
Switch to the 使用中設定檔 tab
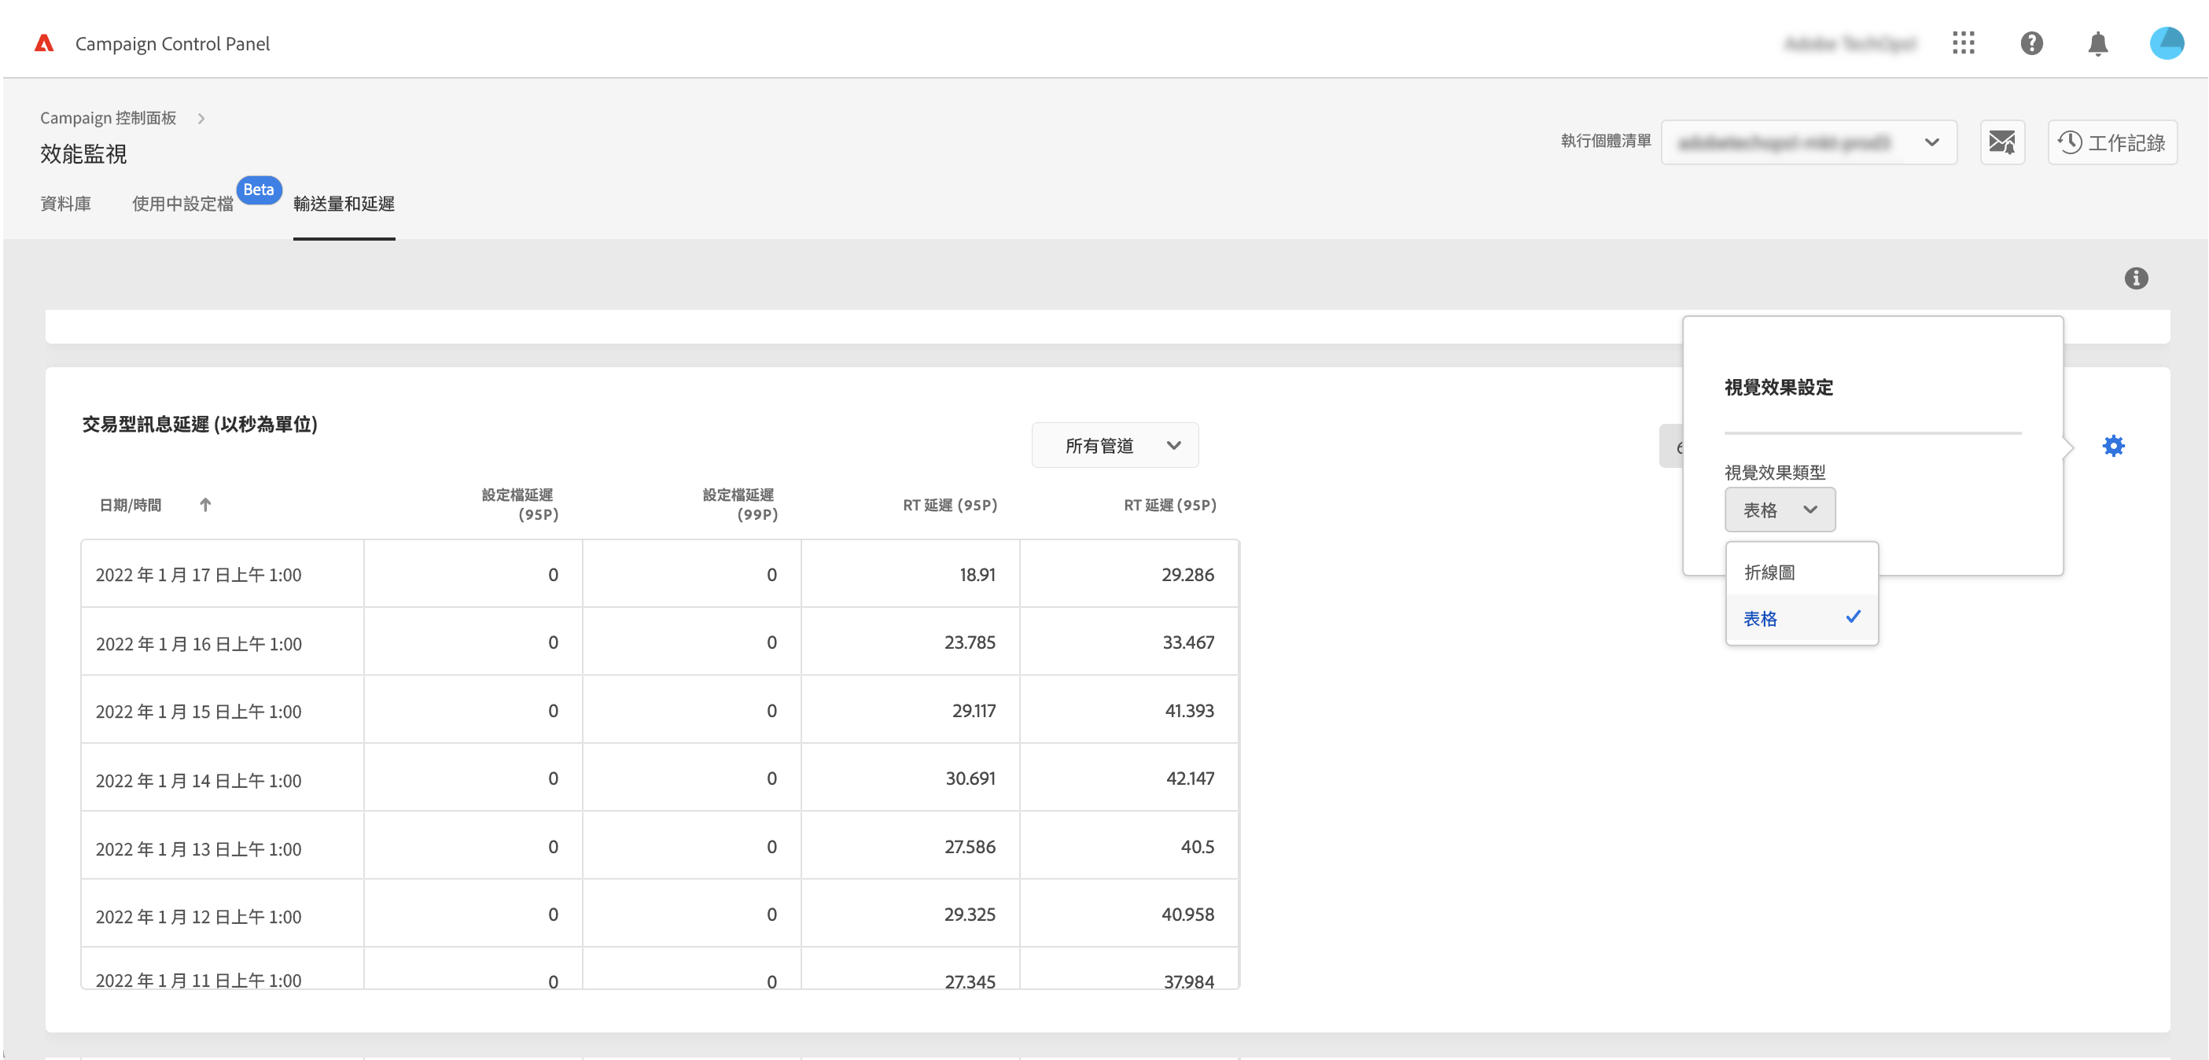[x=182, y=204]
